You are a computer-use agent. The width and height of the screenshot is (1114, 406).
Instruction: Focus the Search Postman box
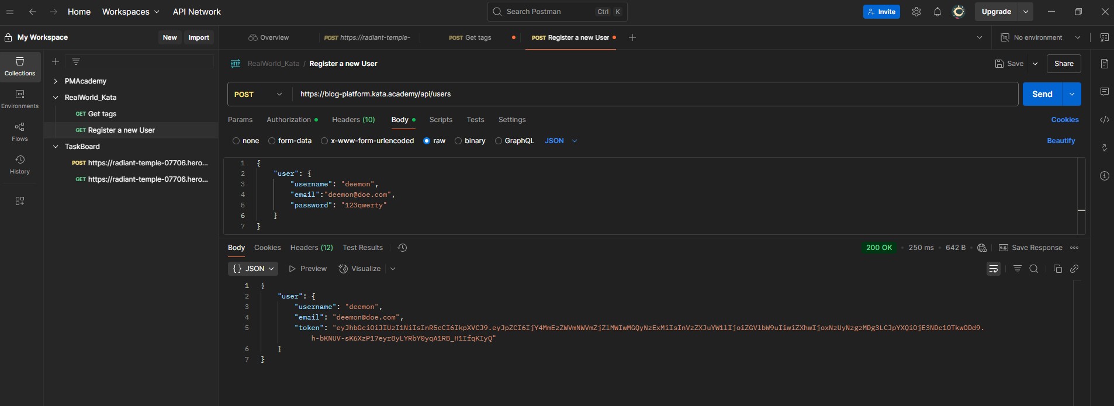tap(557, 12)
